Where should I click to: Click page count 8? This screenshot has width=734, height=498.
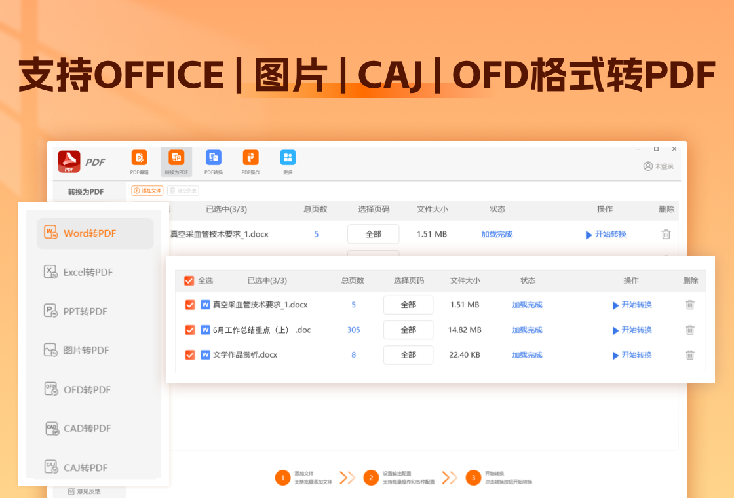point(353,355)
